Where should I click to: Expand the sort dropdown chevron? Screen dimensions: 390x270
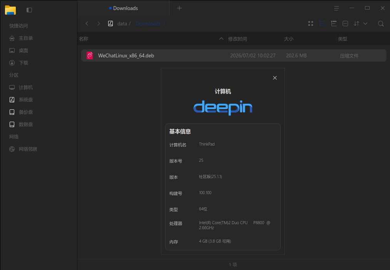(x=365, y=23)
